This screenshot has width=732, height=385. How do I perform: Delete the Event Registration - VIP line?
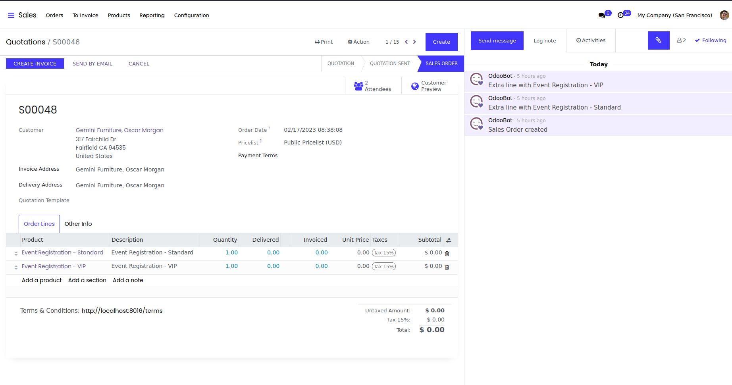pos(447,267)
